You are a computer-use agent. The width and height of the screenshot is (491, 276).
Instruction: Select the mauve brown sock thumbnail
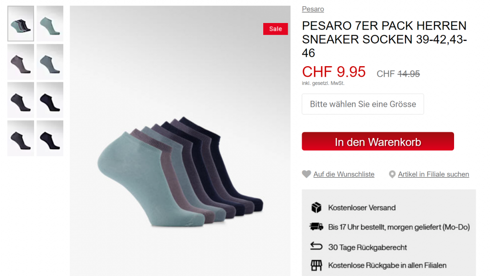tap(21, 62)
